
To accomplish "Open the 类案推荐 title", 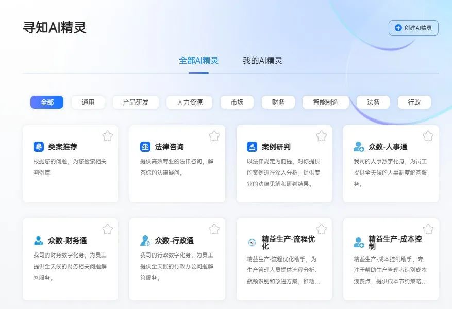I will click(x=62, y=147).
